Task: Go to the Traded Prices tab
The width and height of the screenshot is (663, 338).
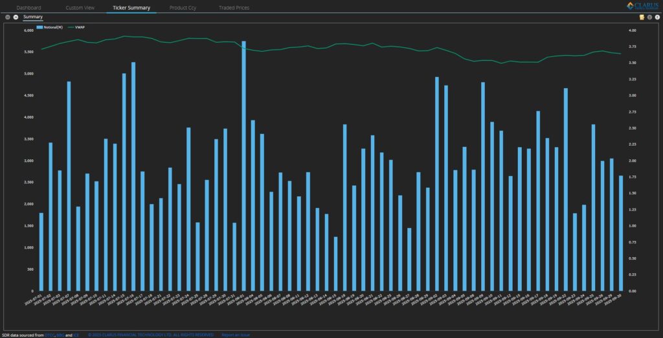Action: 234,8
